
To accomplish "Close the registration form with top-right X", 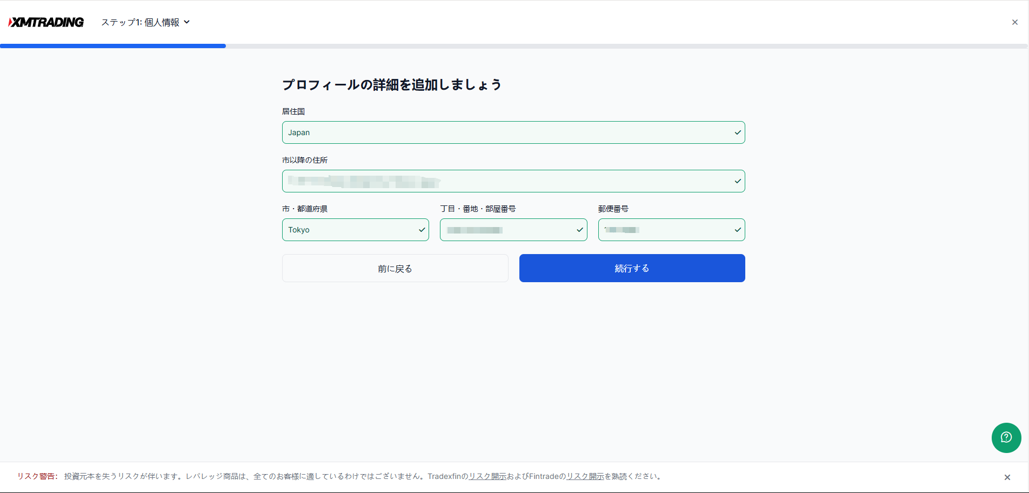I will tap(1014, 22).
